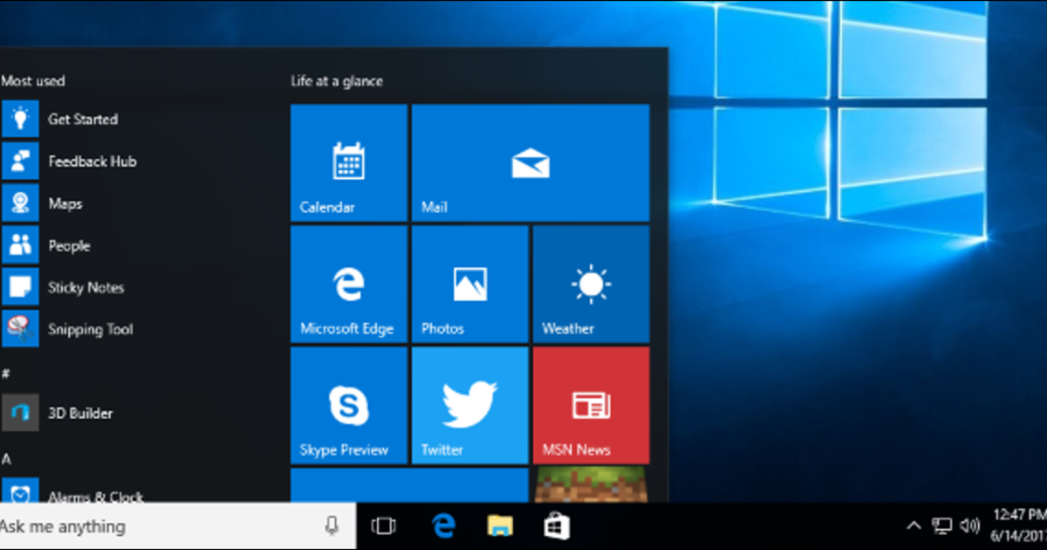Screen dimensions: 1047x550
Task: Open the Mail tile
Action: pos(530,163)
